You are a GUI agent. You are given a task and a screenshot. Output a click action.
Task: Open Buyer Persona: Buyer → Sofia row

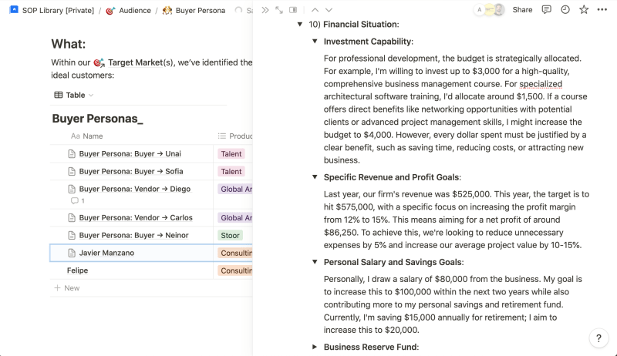(131, 171)
